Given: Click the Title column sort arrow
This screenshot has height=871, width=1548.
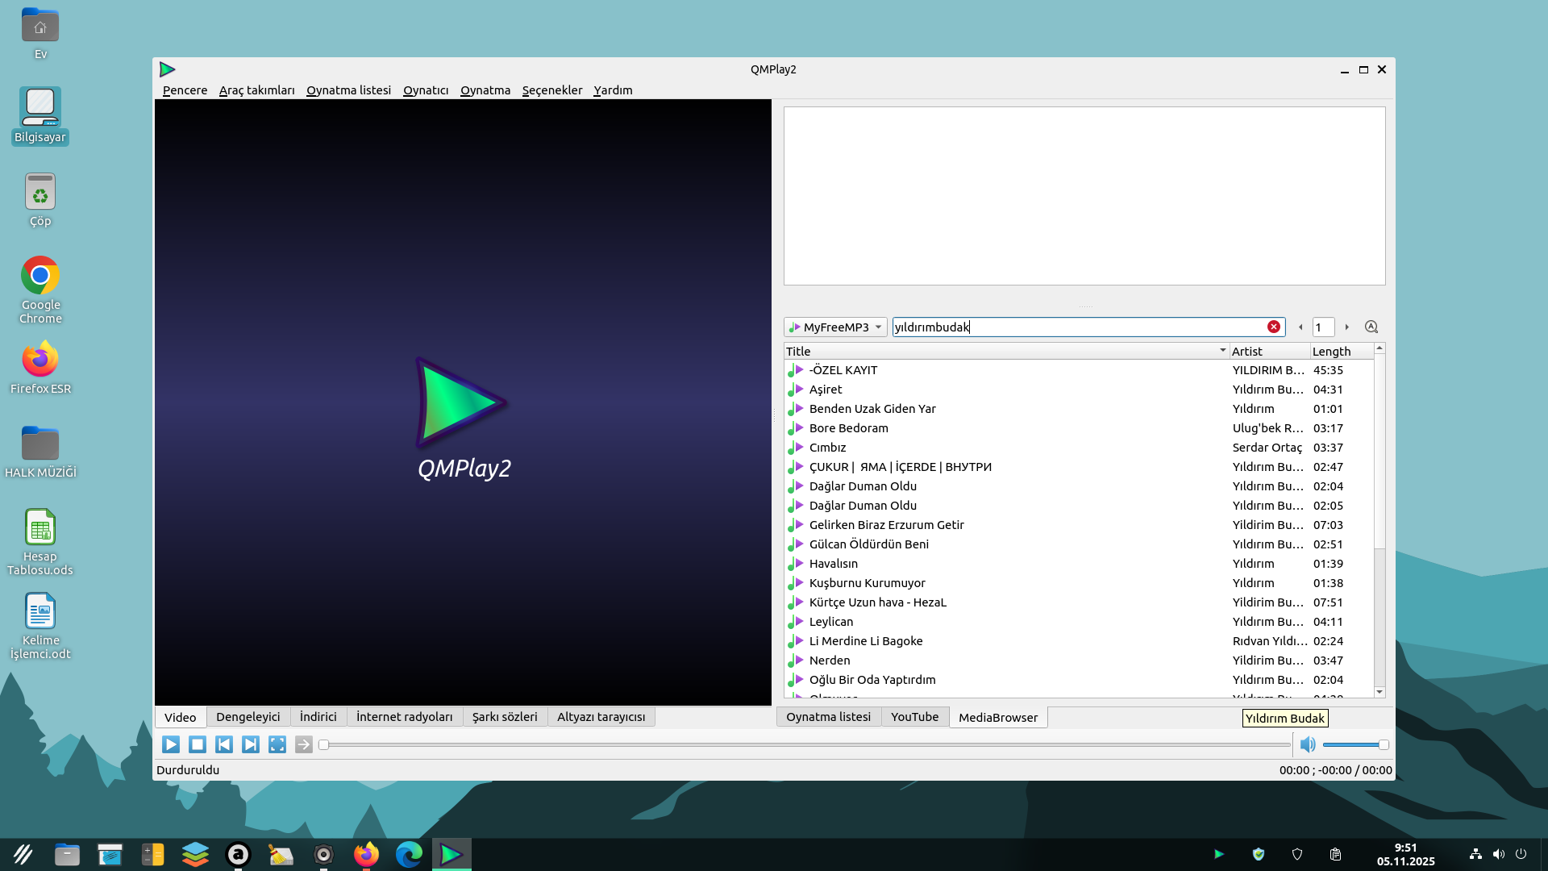Looking at the screenshot, I should click(1222, 350).
